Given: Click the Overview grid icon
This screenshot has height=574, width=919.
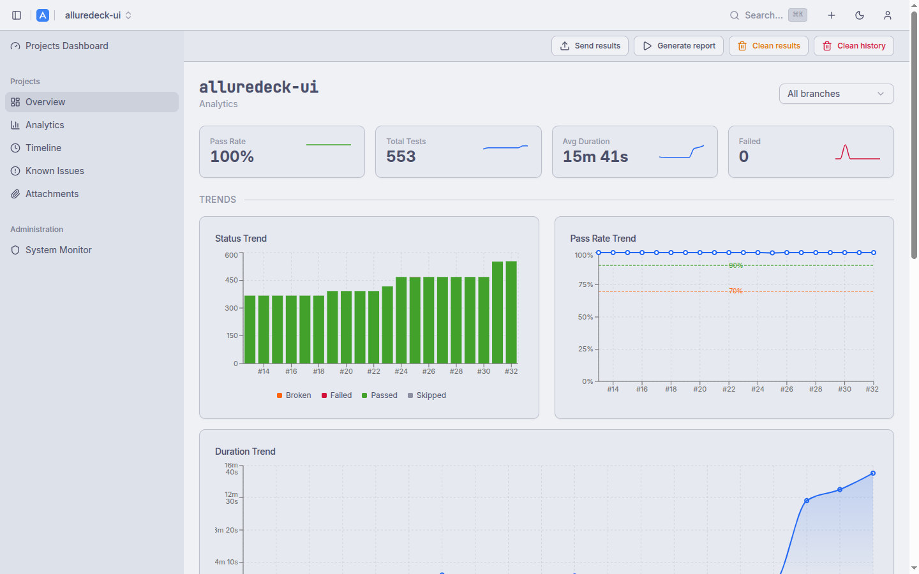Looking at the screenshot, I should tap(15, 102).
